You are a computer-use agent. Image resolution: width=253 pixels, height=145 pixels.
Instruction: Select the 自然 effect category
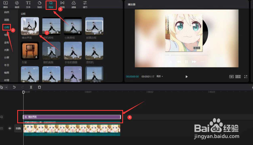(7, 12)
